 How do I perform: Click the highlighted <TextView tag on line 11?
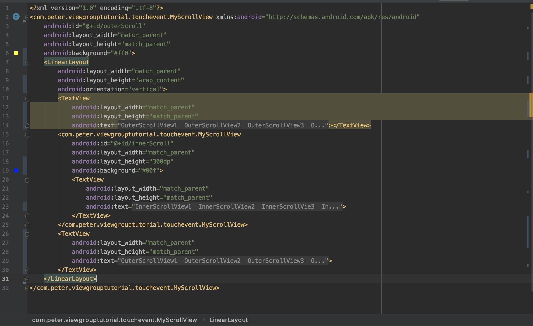[x=74, y=98]
